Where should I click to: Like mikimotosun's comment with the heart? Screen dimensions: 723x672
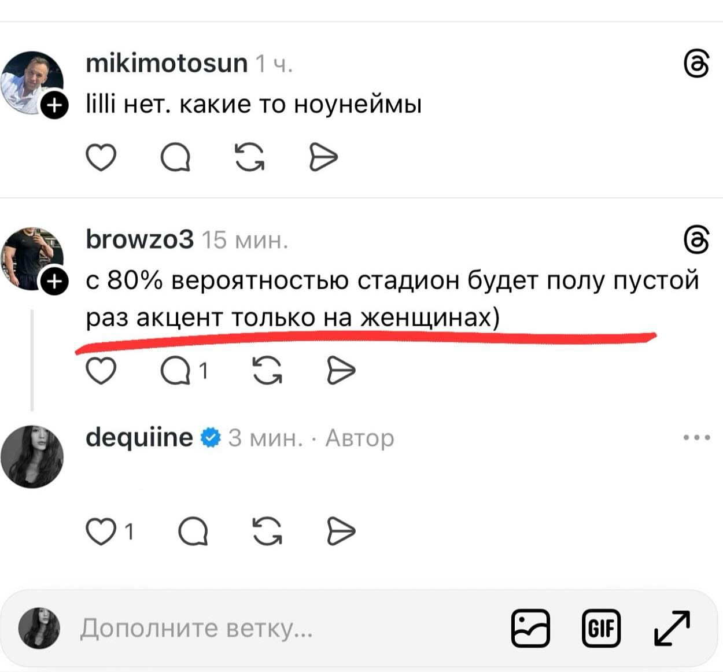coord(101,157)
